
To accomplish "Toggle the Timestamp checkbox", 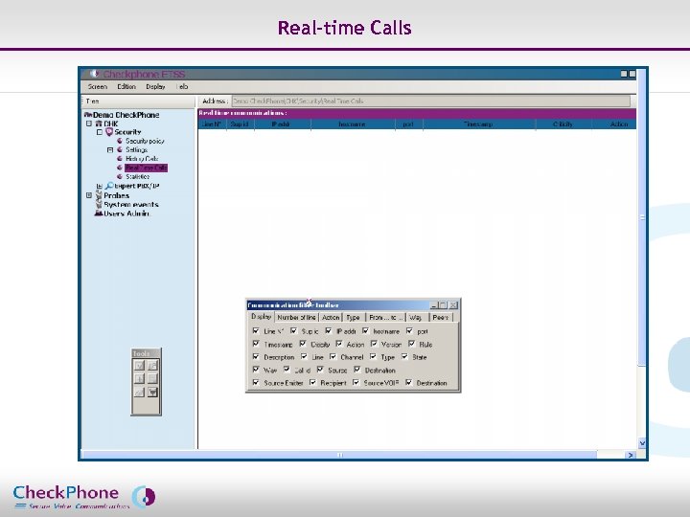I will tap(256, 344).
